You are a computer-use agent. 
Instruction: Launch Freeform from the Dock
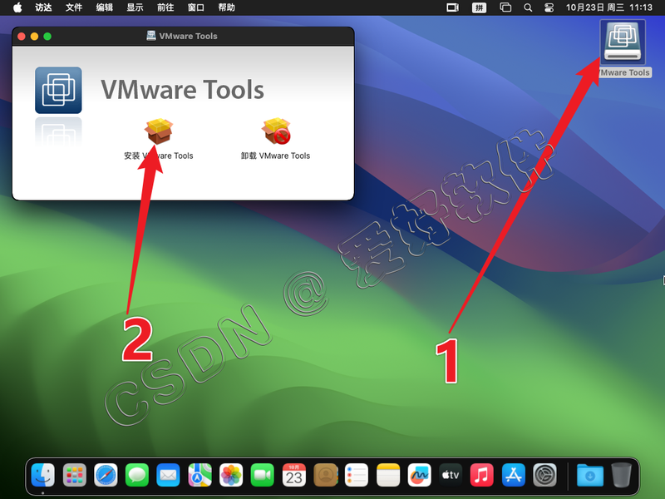tap(420, 475)
